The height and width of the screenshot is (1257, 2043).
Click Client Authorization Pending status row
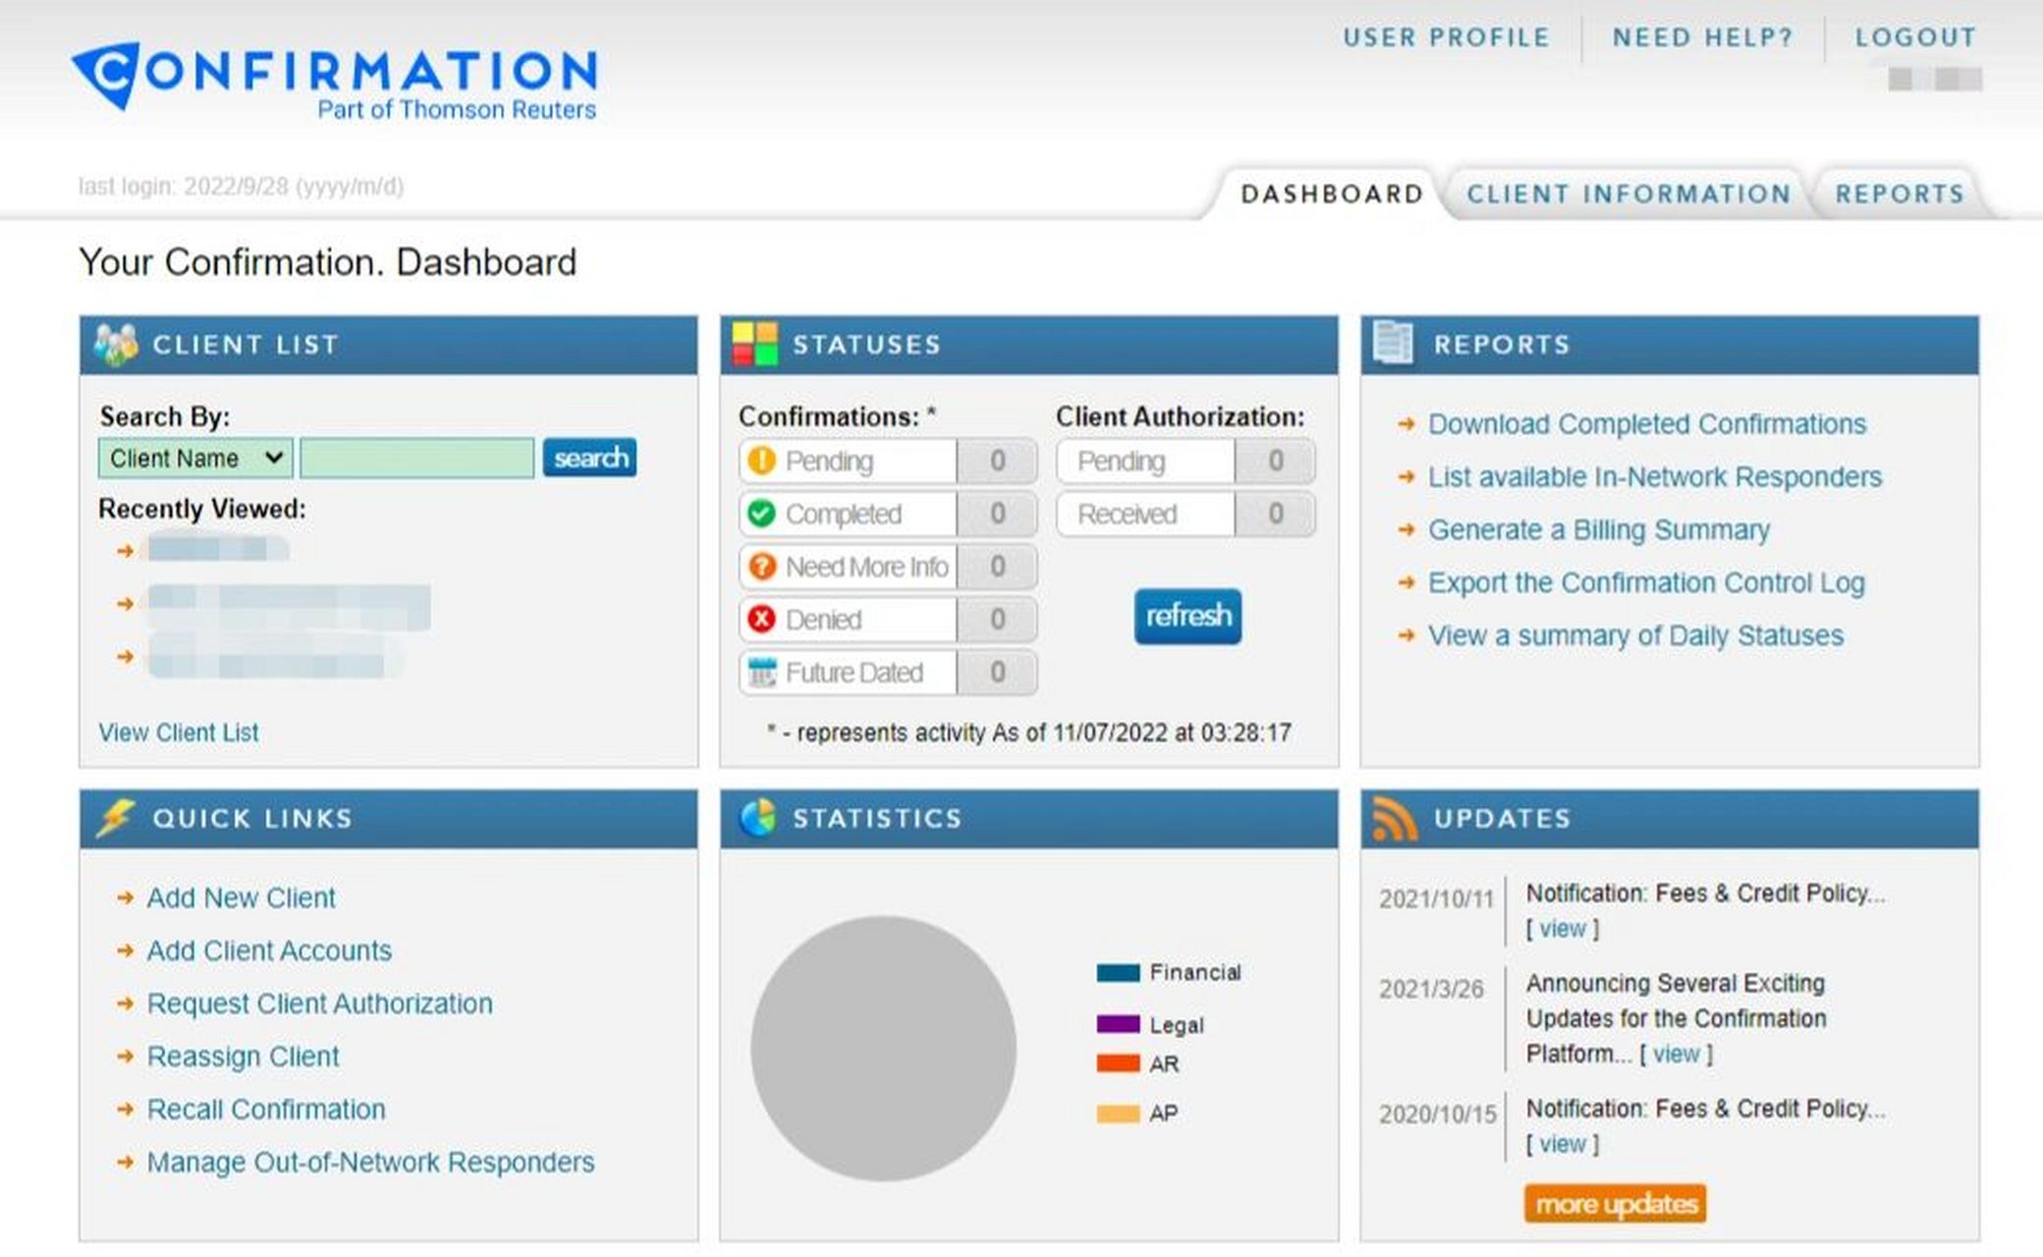[x=1186, y=461]
